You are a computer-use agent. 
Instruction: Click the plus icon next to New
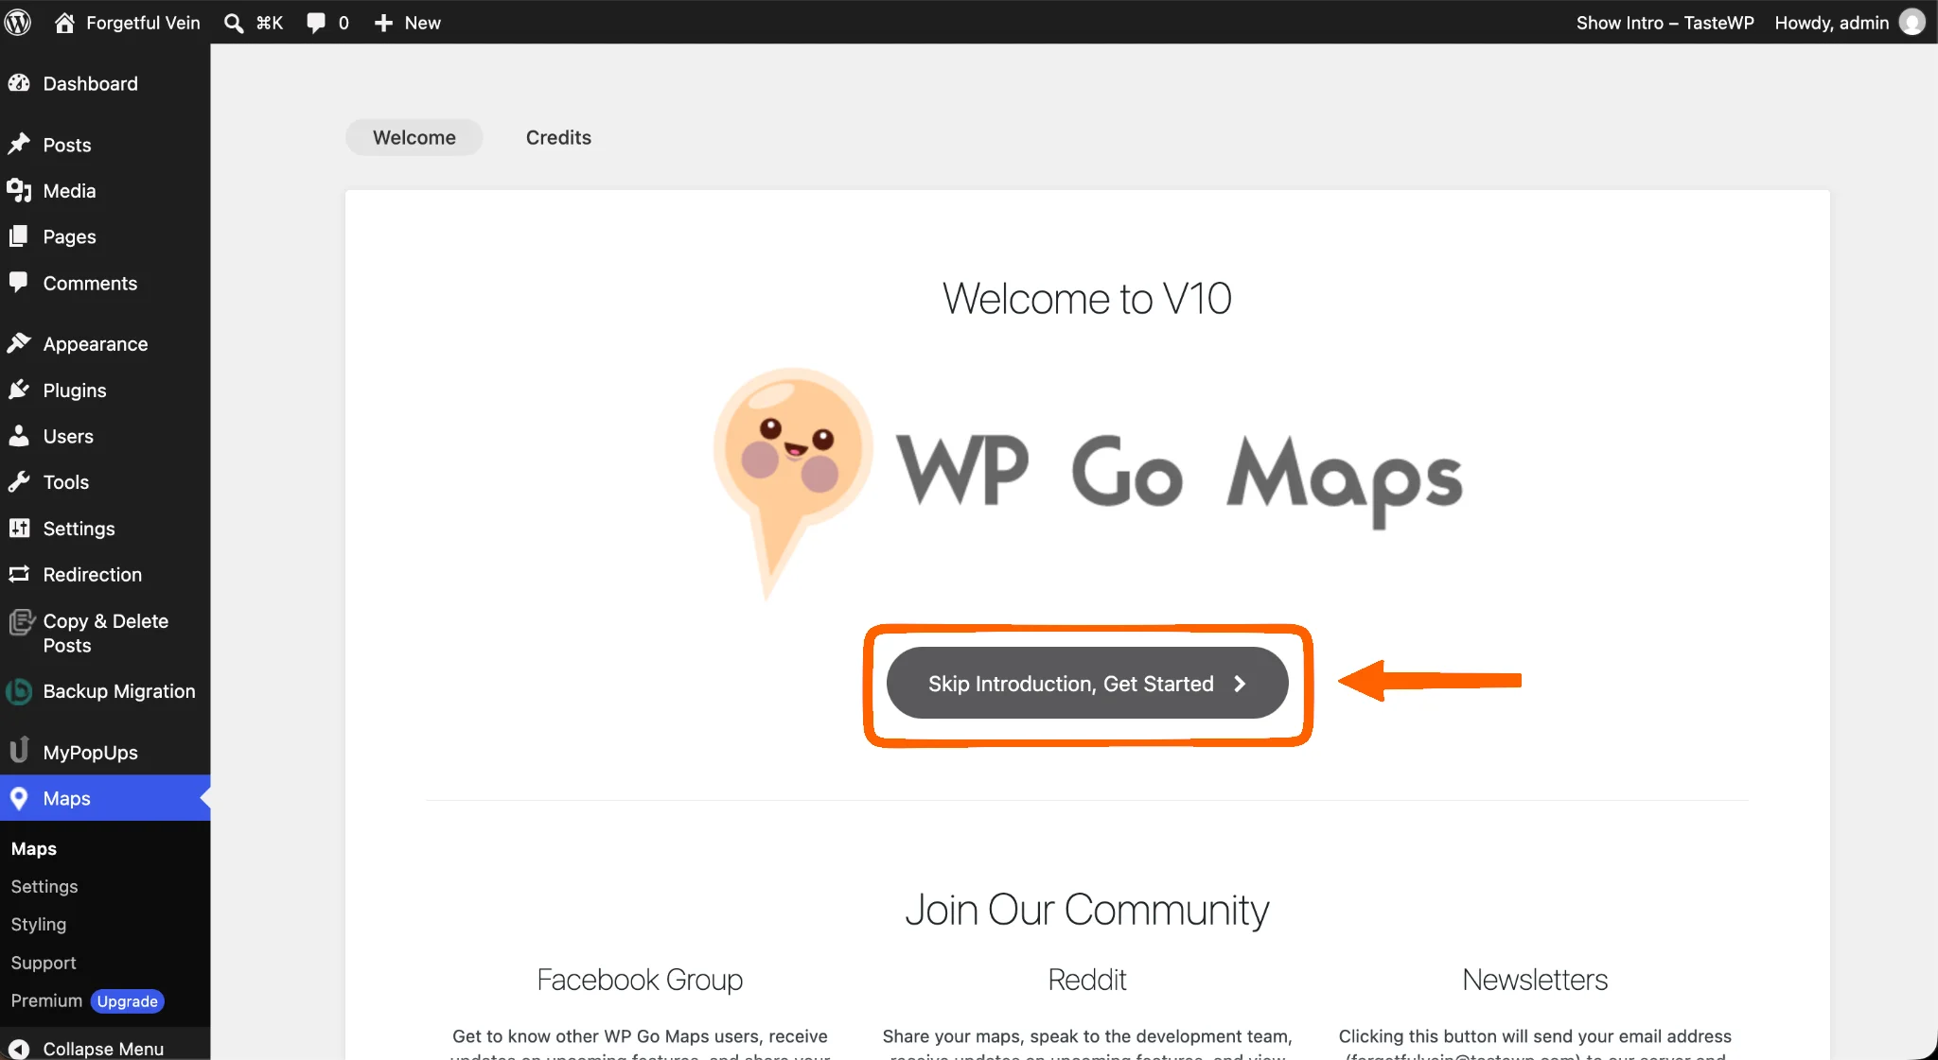pyautogui.click(x=383, y=23)
